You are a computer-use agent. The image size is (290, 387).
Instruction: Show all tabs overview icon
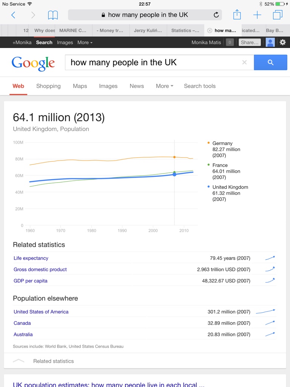tap(278, 15)
